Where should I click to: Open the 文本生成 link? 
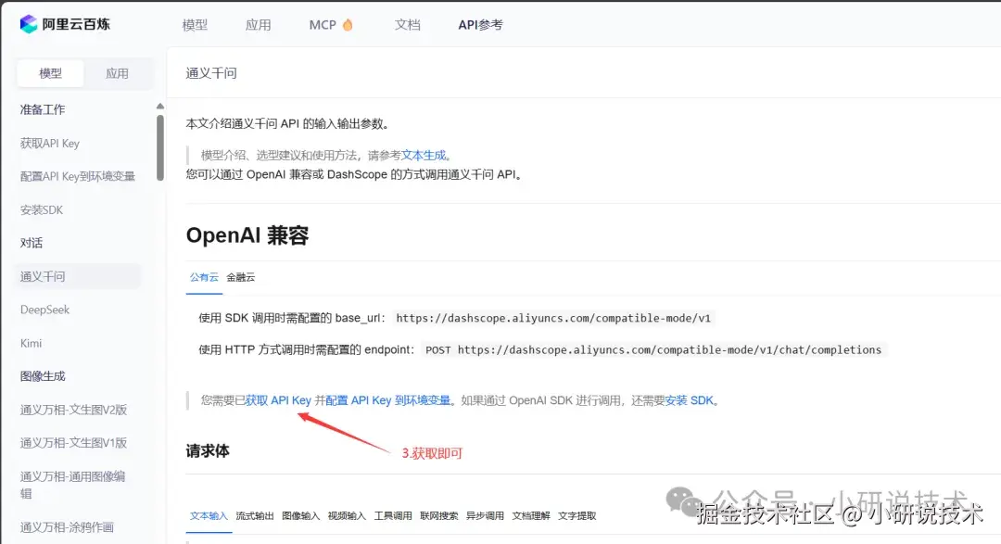[424, 155]
